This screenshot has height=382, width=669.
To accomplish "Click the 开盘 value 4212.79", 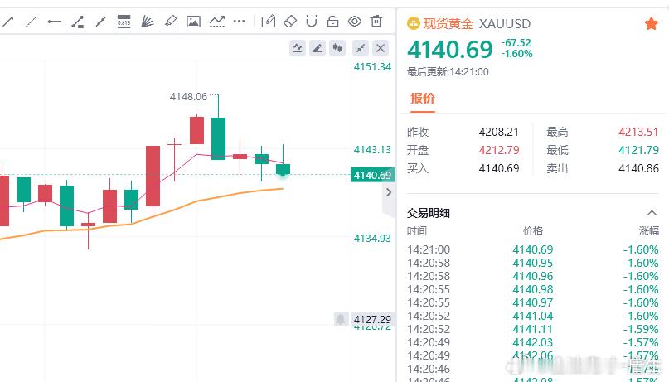I will [x=499, y=150].
